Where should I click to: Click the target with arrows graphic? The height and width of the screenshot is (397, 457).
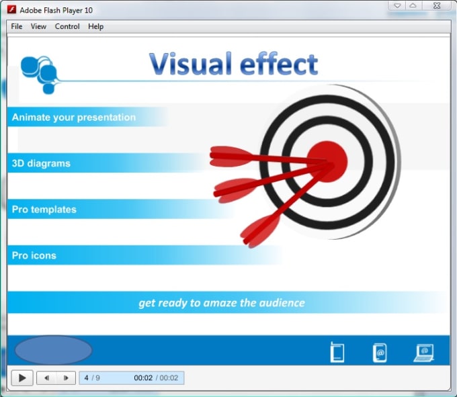click(x=305, y=166)
